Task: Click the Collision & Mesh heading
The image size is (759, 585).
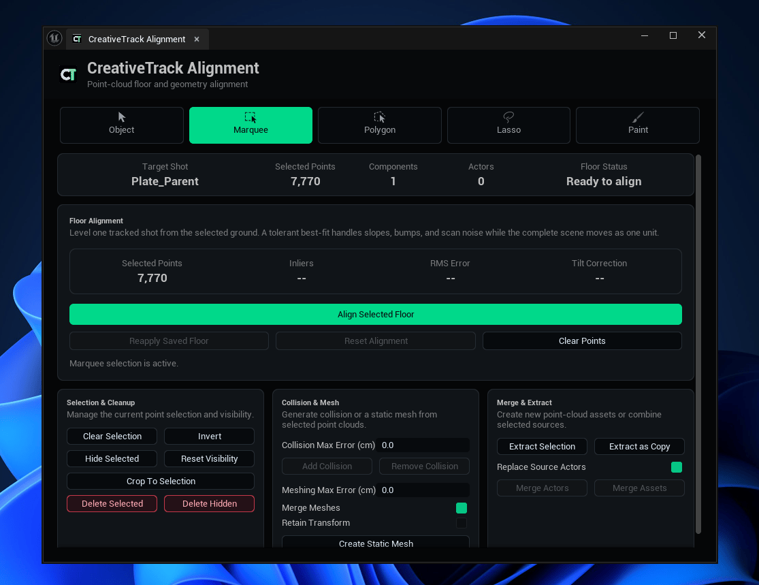Action: coord(310,403)
